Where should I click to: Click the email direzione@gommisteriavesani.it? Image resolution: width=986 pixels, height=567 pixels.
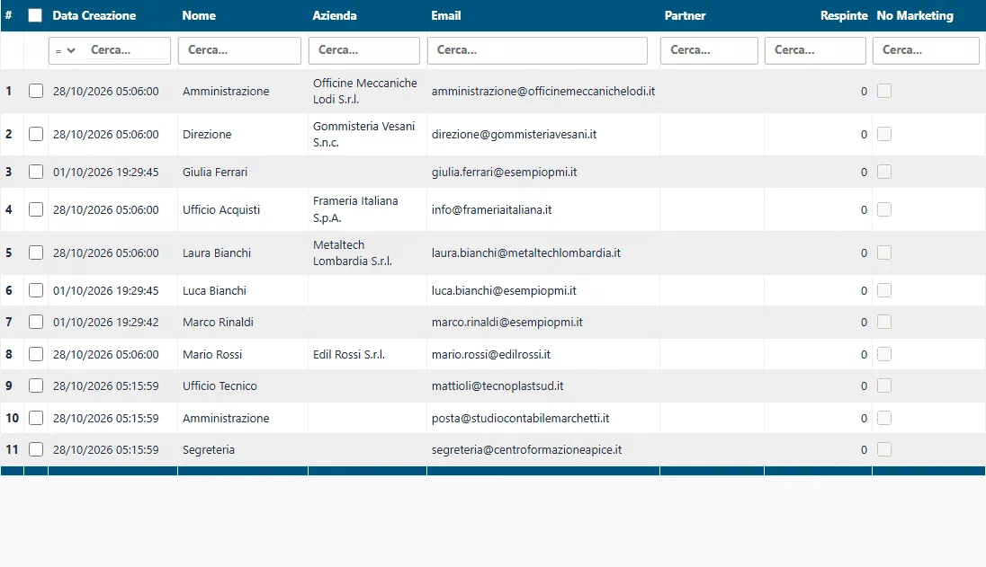[514, 135]
